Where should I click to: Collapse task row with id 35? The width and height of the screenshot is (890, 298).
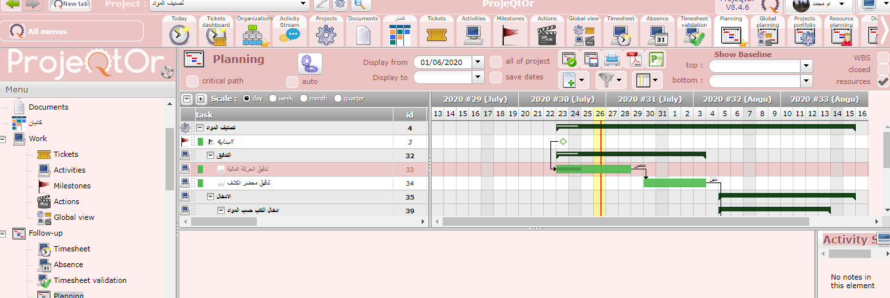pos(211,196)
